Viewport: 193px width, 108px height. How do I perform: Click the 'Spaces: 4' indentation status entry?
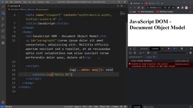[x=78, y=107]
